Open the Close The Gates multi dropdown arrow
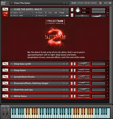 (12, 3)
